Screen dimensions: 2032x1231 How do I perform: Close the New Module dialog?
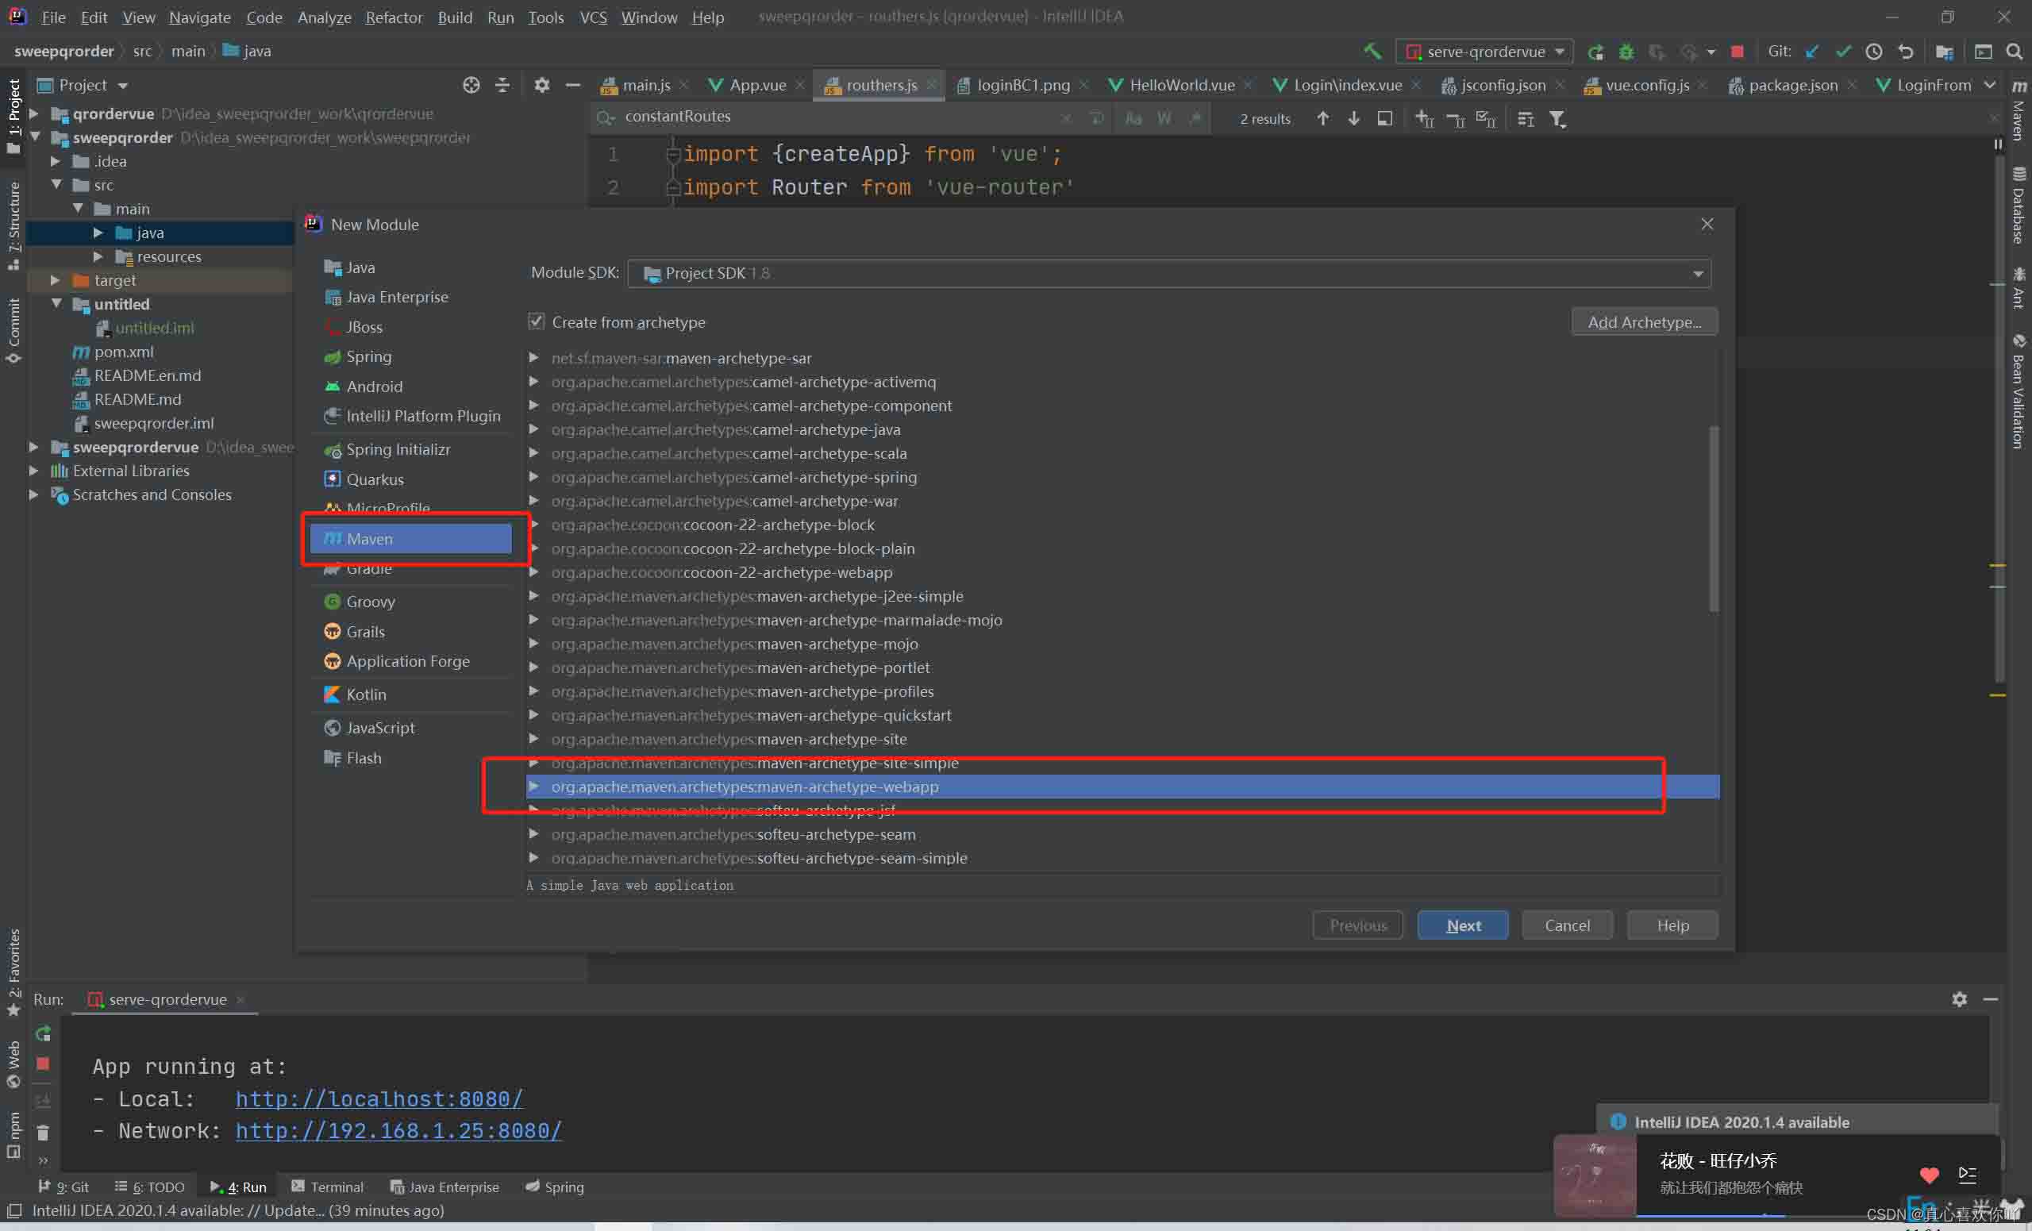point(1707,225)
